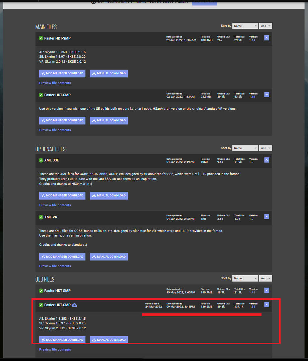
Task: Click file size 136.6MB
Action: click(x=206, y=307)
